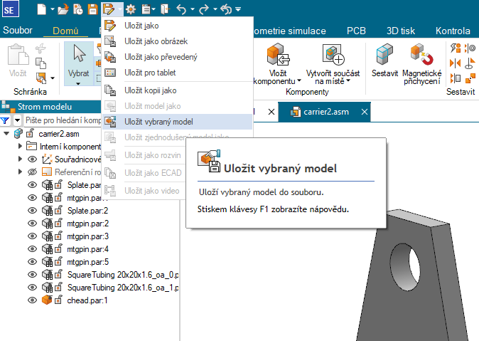
Task: Collapse the carrier2.asm root tree node
Action: 6,133
